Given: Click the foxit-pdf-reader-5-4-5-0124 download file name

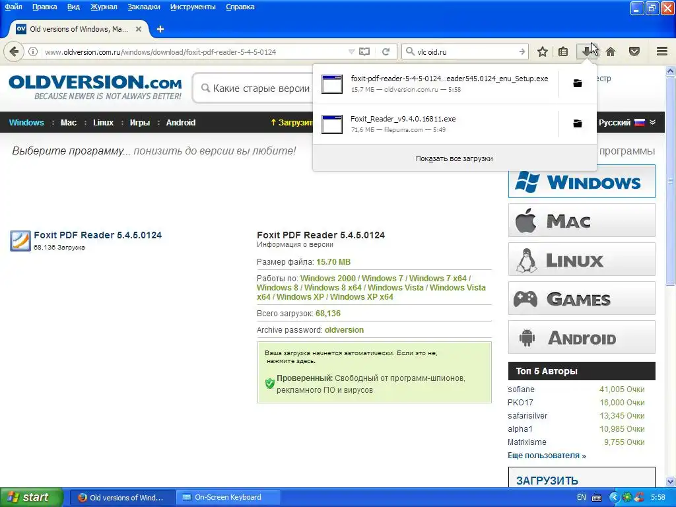Looking at the screenshot, I should pos(449,79).
